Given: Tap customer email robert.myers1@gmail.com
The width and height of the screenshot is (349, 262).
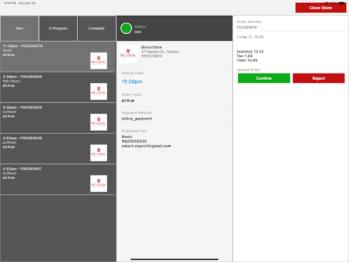Looking at the screenshot, I should 147,146.
